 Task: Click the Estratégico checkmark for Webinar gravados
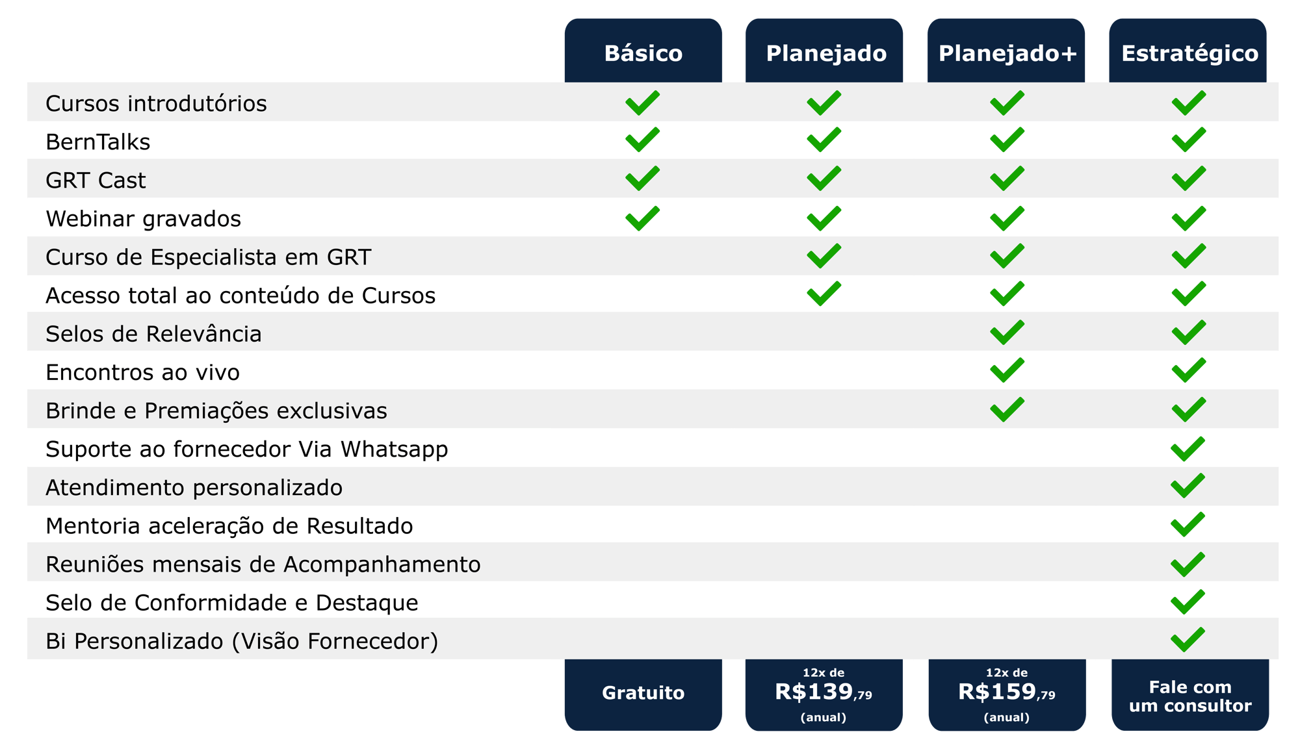point(1189,218)
